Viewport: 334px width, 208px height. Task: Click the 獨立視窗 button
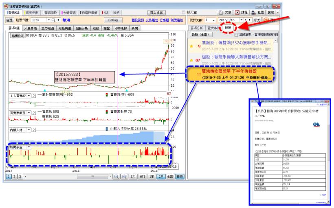point(156,13)
